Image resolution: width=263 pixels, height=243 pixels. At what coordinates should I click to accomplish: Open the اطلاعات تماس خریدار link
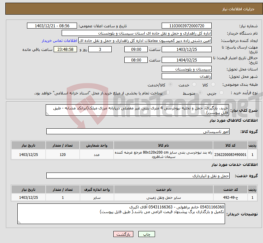(59, 41)
